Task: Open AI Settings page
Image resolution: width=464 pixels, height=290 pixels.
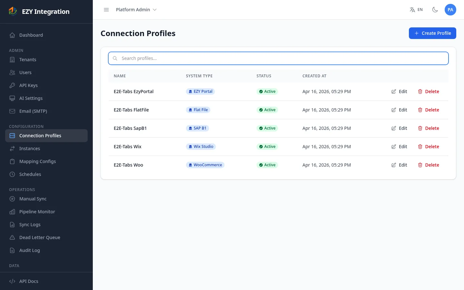Action: 46,98
